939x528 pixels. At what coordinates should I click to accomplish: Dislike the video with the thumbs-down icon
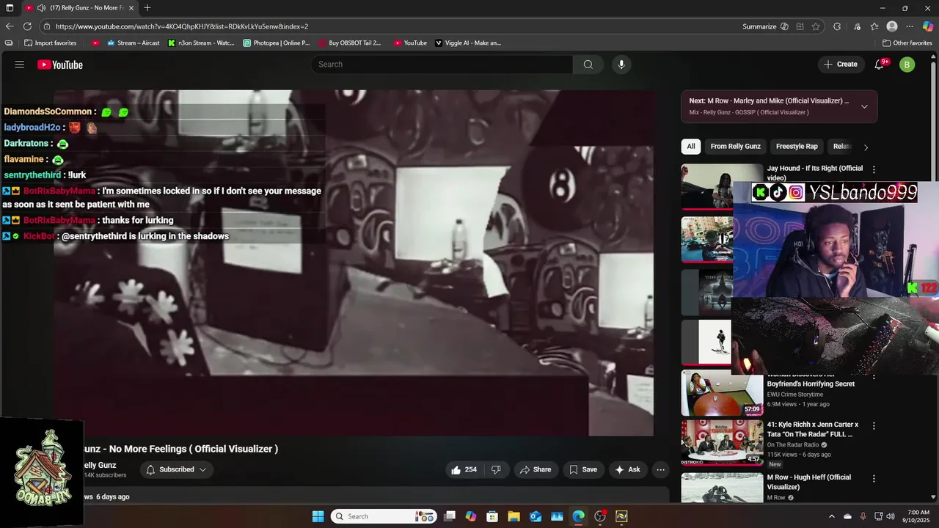coord(496,469)
